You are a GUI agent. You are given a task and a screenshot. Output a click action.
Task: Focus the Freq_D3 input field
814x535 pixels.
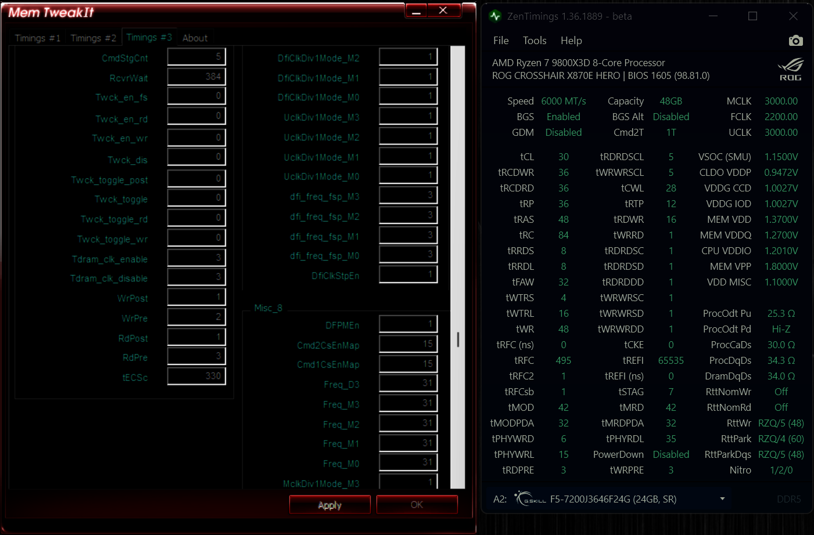pyautogui.click(x=408, y=384)
